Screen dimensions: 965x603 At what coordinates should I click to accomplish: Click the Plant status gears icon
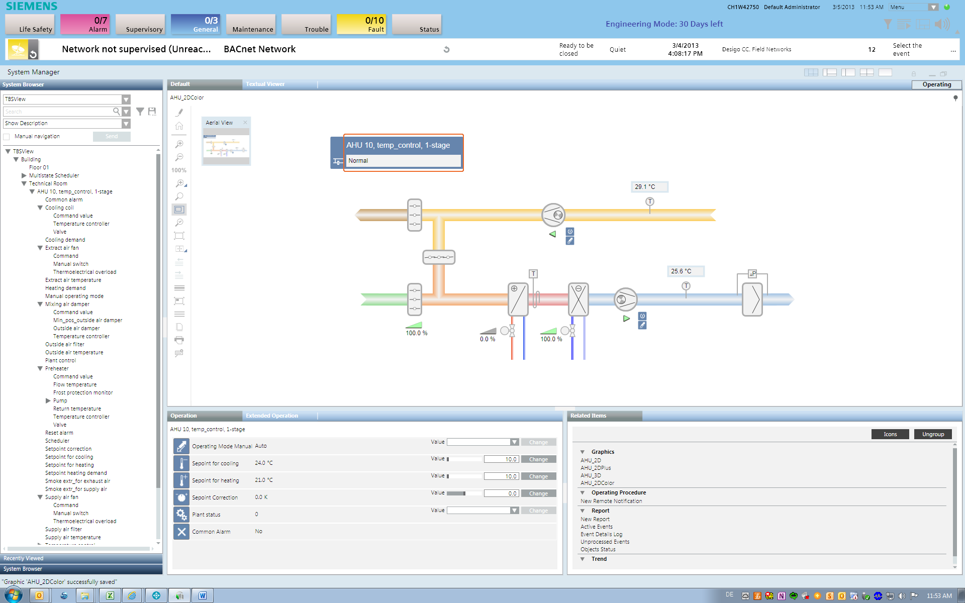(181, 515)
